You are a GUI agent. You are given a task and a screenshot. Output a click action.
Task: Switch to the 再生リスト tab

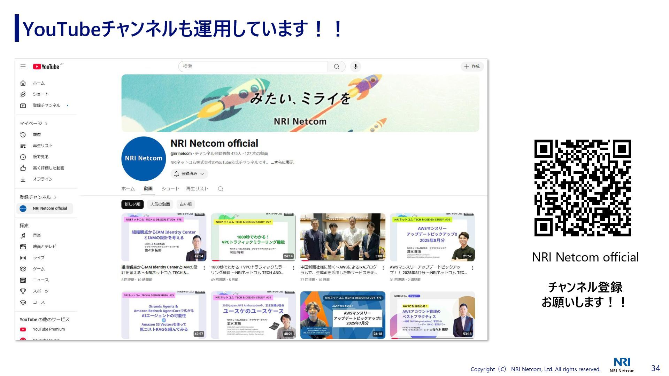[x=197, y=189]
